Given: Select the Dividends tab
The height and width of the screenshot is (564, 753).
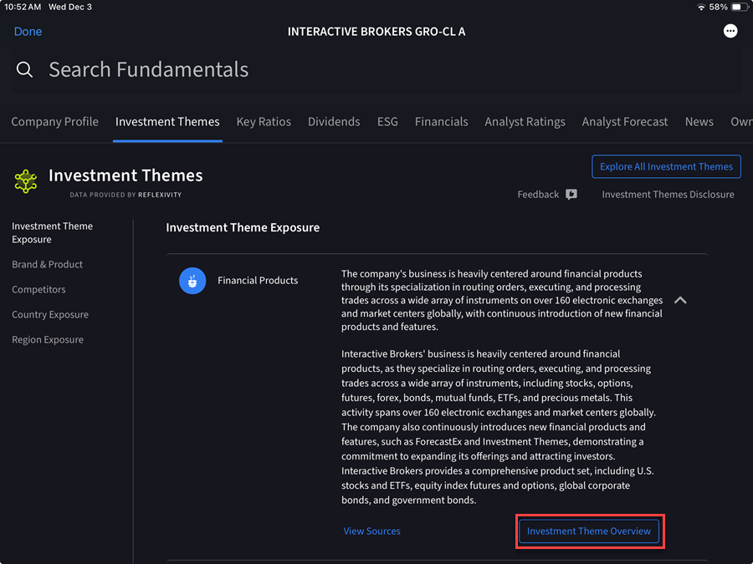Looking at the screenshot, I should 334,121.
